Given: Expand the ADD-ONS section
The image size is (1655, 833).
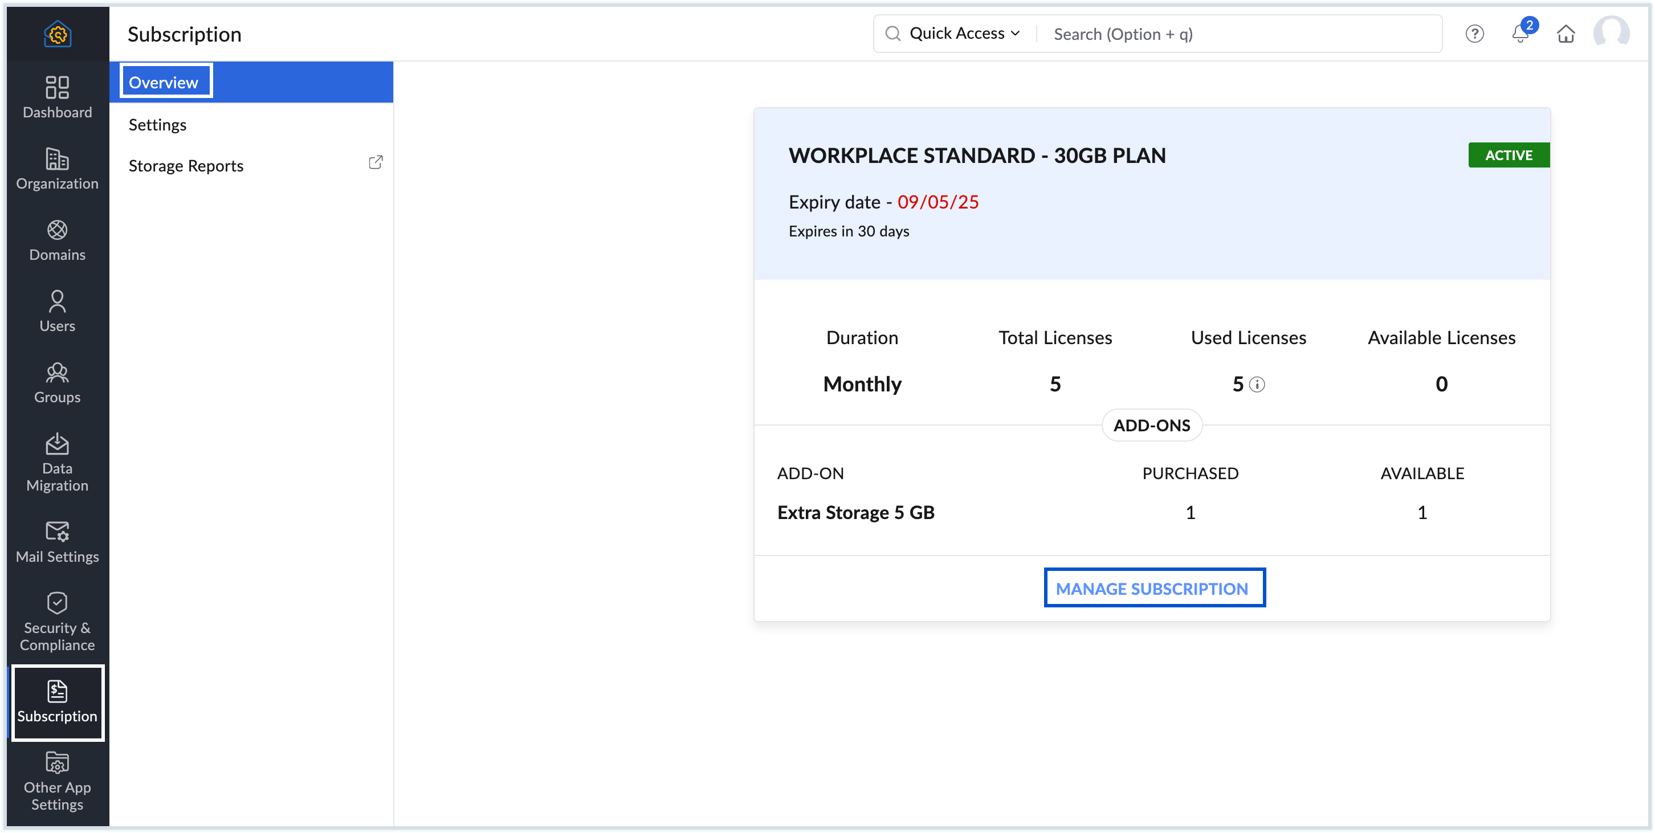Looking at the screenshot, I should tap(1151, 424).
